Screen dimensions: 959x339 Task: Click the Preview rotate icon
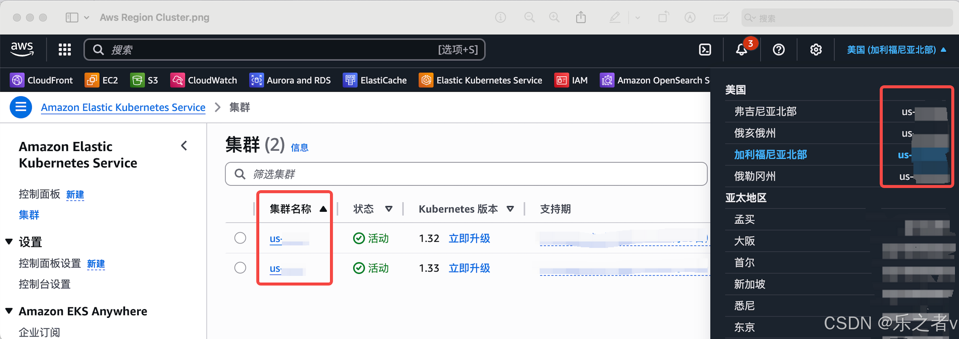click(663, 17)
